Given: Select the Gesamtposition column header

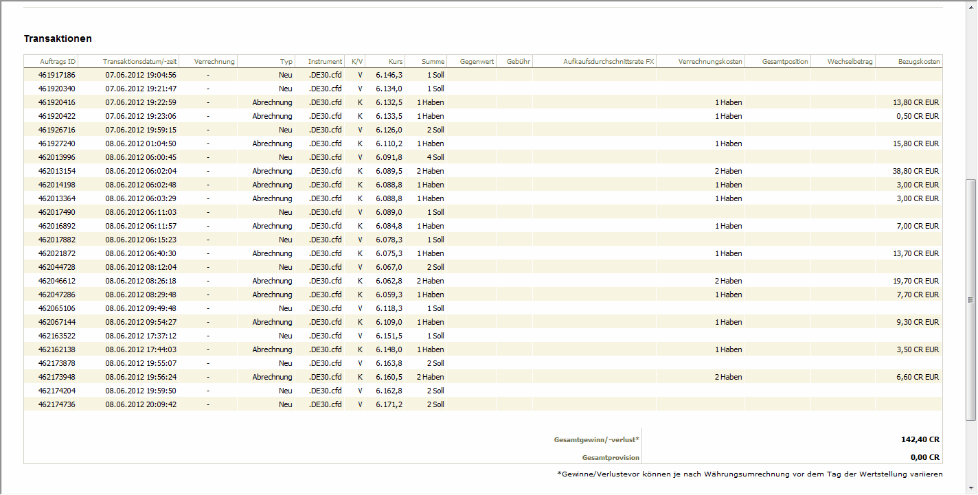Looking at the screenshot, I should (785, 62).
